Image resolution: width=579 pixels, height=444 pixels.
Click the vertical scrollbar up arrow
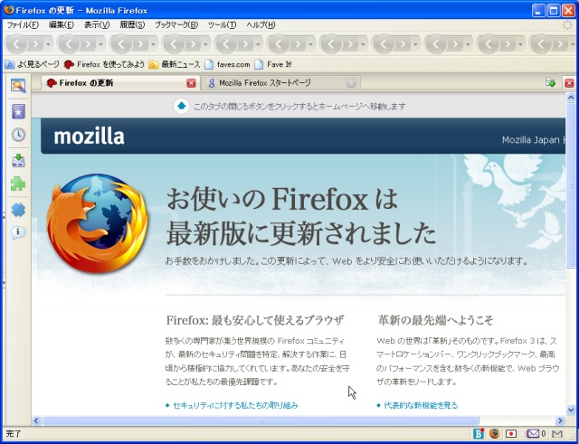click(571, 97)
